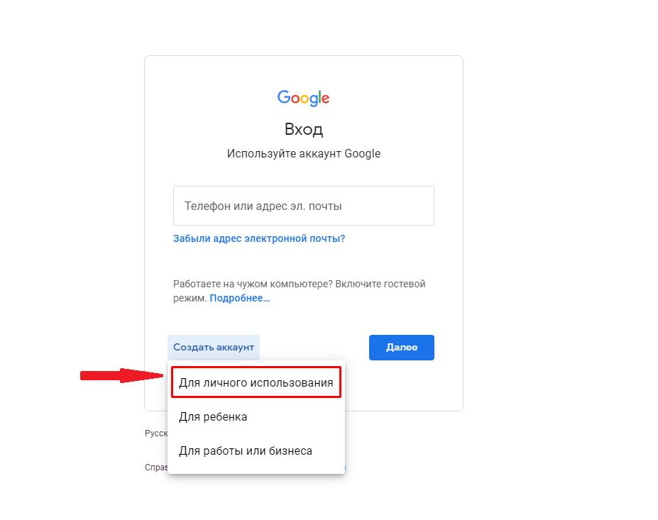This screenshot has height=520, width=658.
Task: Toggle the 'Создать аккаунт' dropdown button
Action: 214,348
